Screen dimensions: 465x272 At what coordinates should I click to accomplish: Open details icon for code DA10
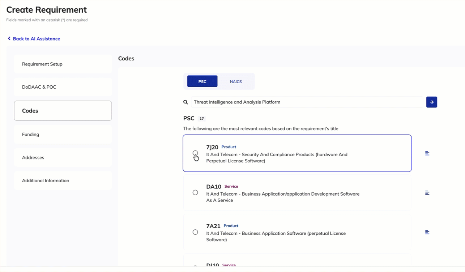[x=427, y=193]
